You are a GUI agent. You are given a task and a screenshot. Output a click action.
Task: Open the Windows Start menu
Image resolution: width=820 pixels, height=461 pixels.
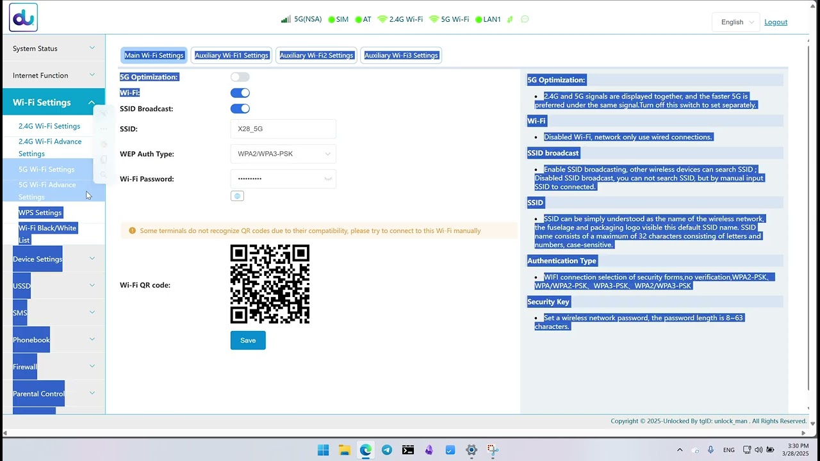pyautogui.click(x=324, y=450)
